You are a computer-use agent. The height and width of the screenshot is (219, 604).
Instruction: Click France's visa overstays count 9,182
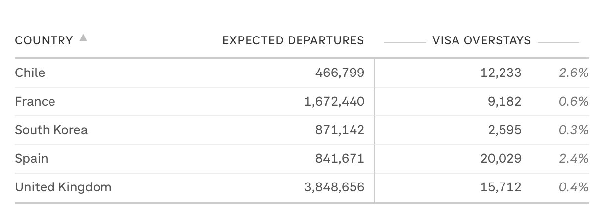click(503, 102)
